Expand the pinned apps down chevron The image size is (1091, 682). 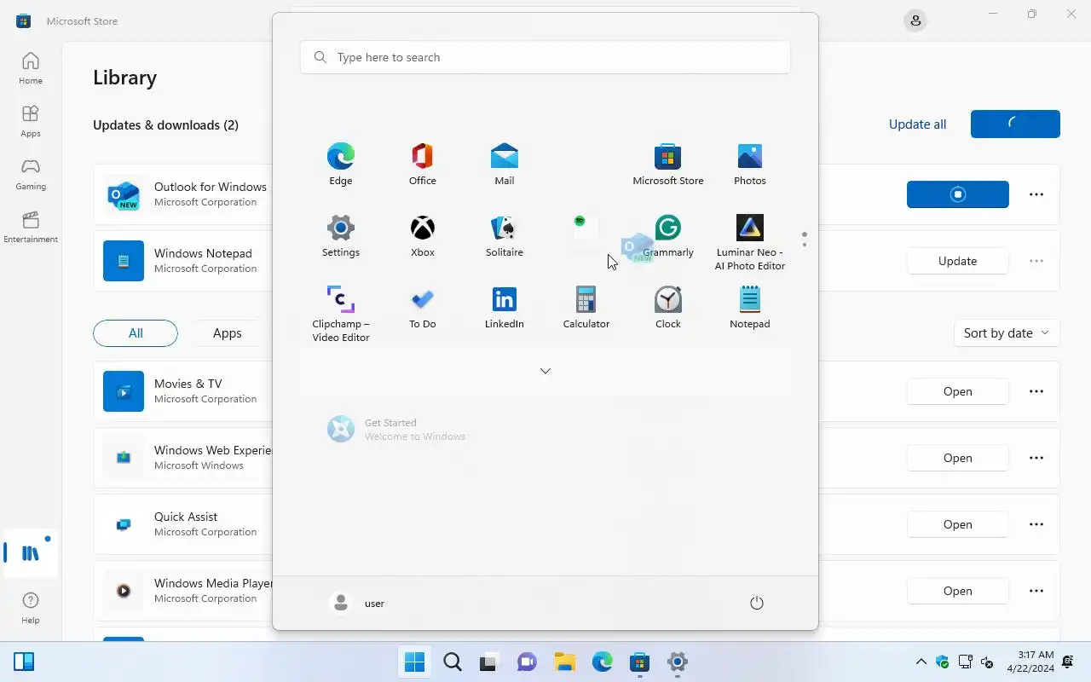pos(545,371)
